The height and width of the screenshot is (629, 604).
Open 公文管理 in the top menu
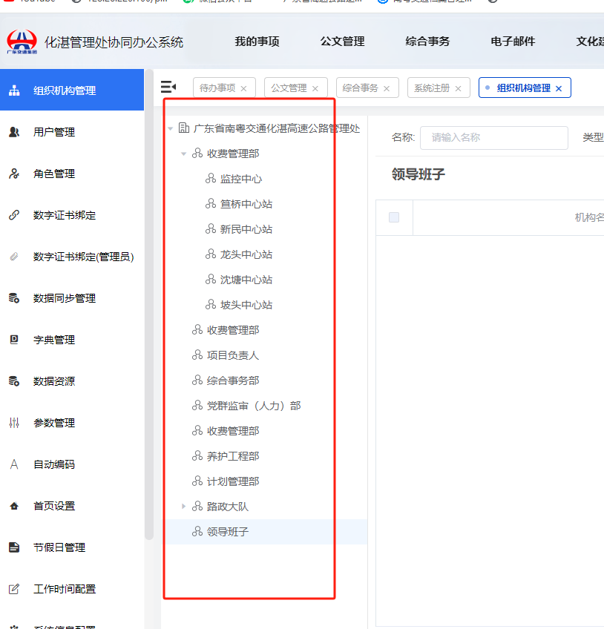tap(342, 42)
